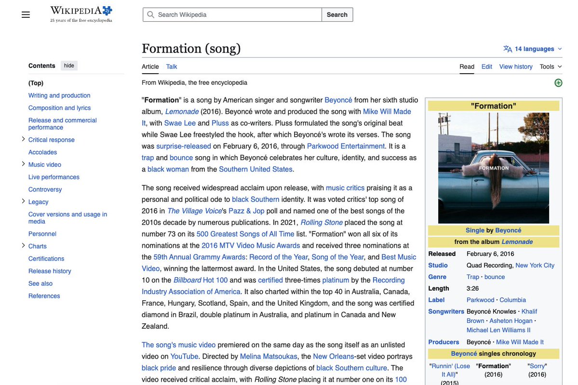This screenshot has width=578, height=385.
Task: Jump to (Top) in contents
Action: click(x=36, y=83)
